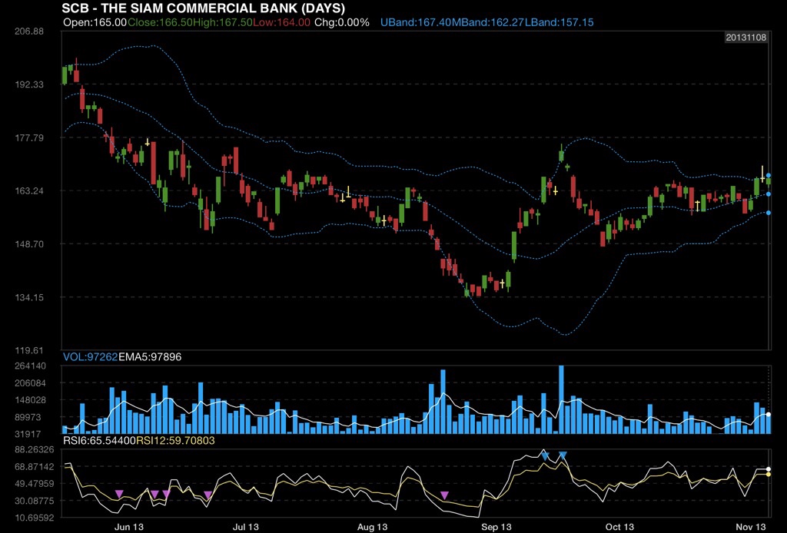Viewport: 787px width, 533px height.
Task: Click the Sep 13 time axis label
Action: (x=496, y=527)
